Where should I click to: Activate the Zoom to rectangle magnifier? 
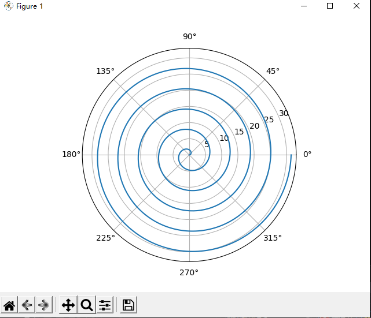tap(87, 305)
